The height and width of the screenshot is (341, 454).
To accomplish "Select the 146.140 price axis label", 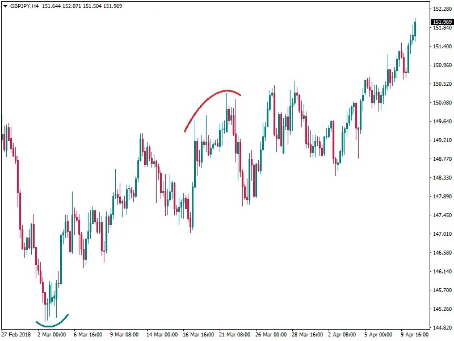I will pos(442,272).
